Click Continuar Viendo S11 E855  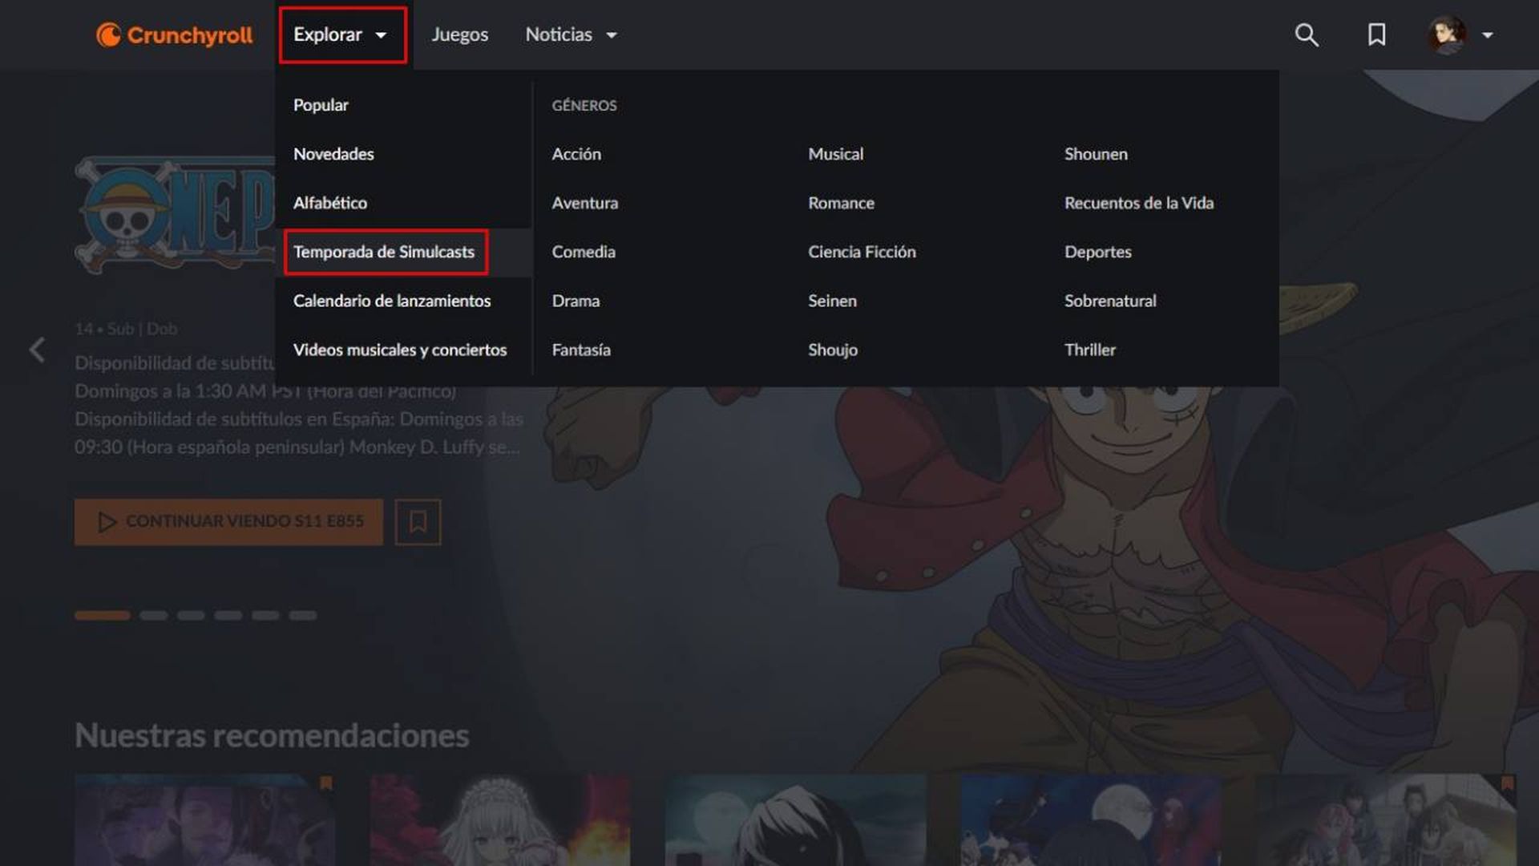tap(228, 521)
